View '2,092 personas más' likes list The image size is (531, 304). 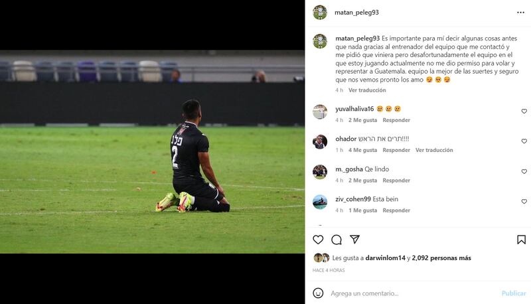point(441,258)
